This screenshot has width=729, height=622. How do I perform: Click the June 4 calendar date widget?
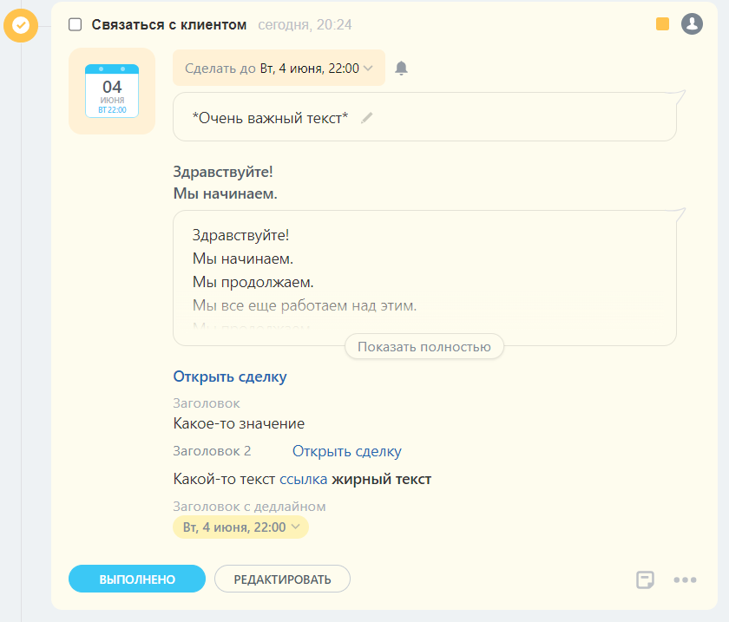click(111, 90)
